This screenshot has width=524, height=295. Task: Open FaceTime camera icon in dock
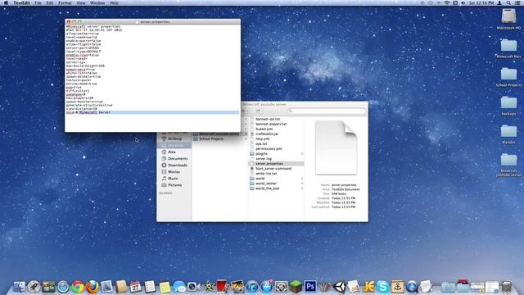(193, 287)
